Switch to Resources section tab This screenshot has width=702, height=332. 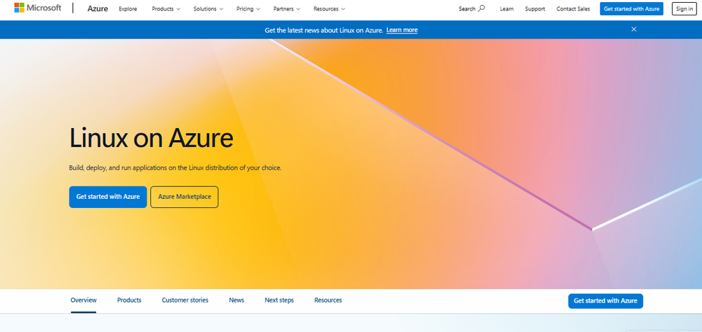[x=328, y=300]
